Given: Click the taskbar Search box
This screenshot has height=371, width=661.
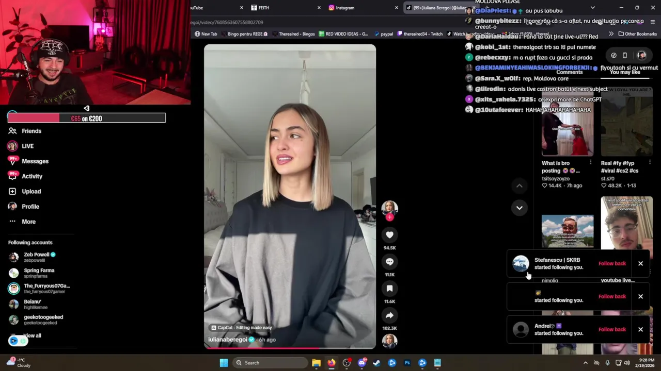Looking at the screenshot, I should (269, 363).
